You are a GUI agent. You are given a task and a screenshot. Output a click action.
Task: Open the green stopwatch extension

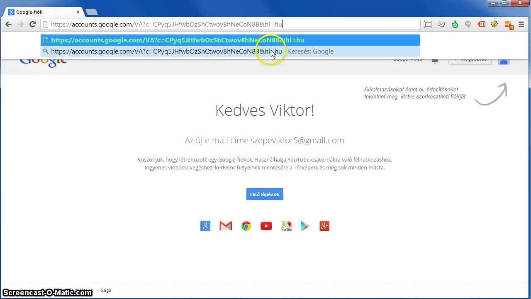tap(455, 25)
